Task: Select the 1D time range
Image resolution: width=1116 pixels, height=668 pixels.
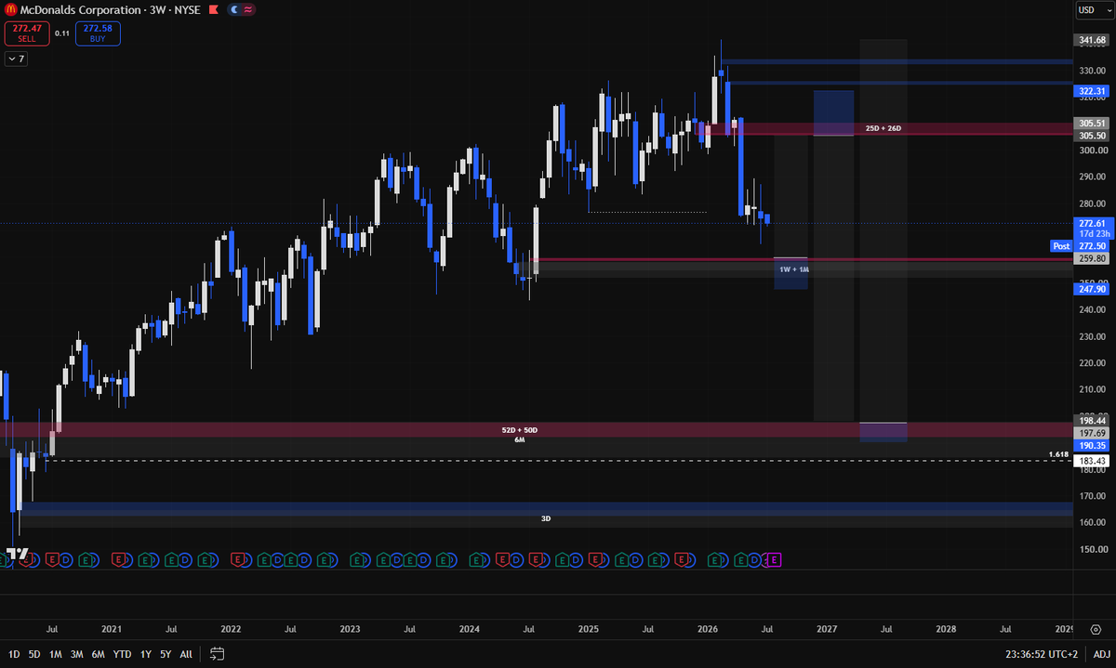Action: pos(13,654)
